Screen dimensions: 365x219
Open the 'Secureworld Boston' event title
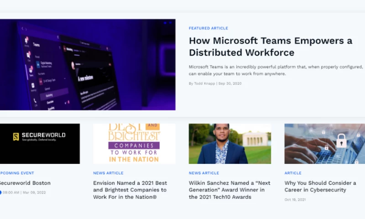[x=25, y=183]
